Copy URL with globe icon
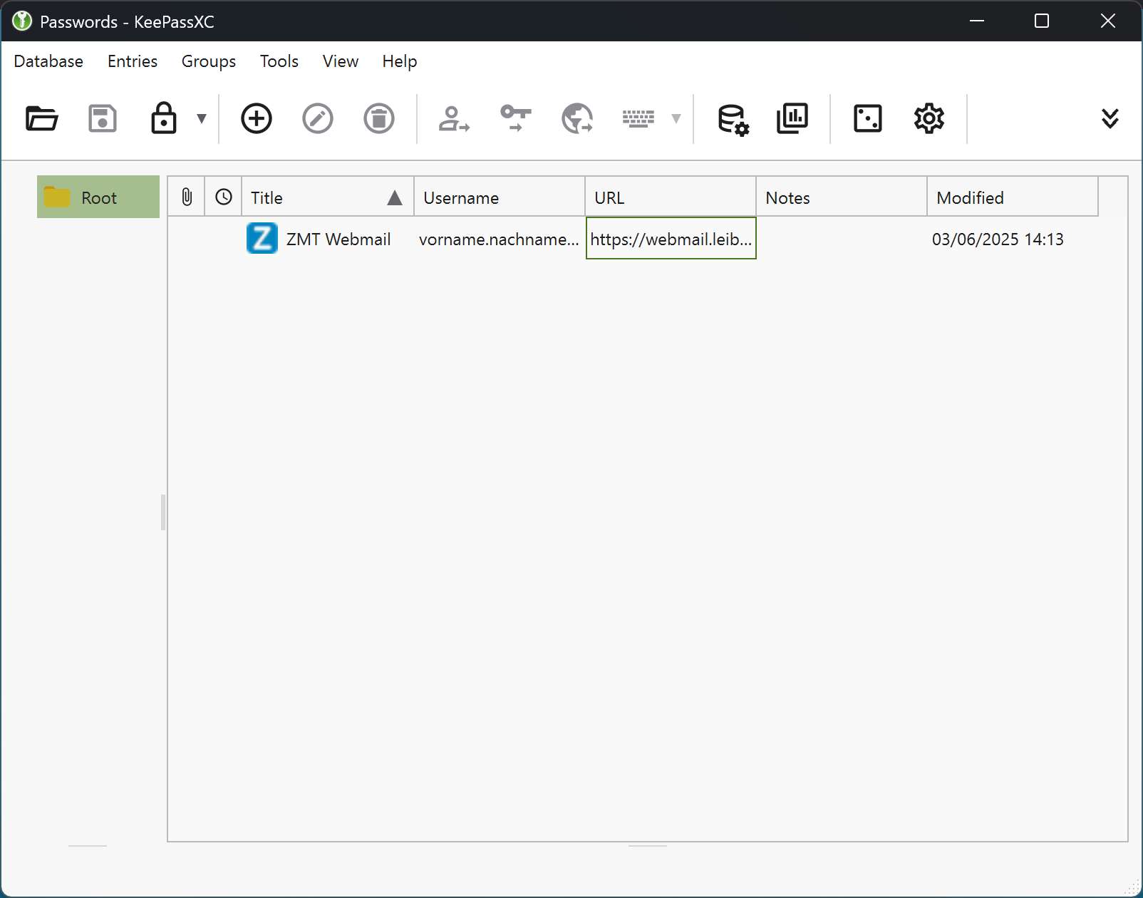 (x=577, y=118)
